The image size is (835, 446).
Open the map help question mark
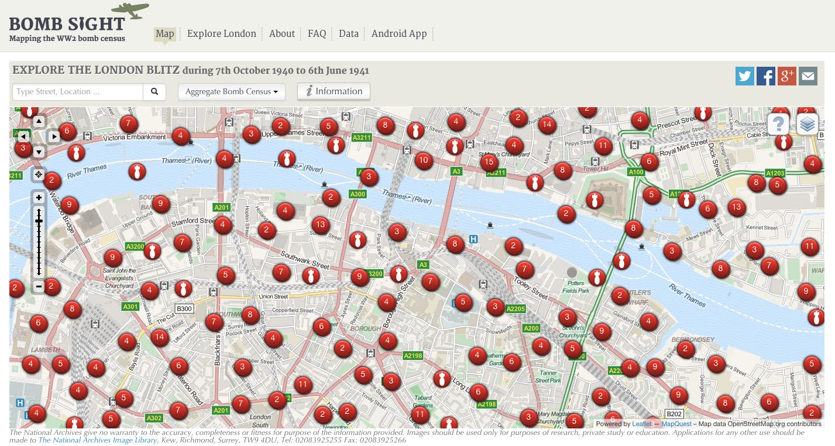(x=778, y=124)
